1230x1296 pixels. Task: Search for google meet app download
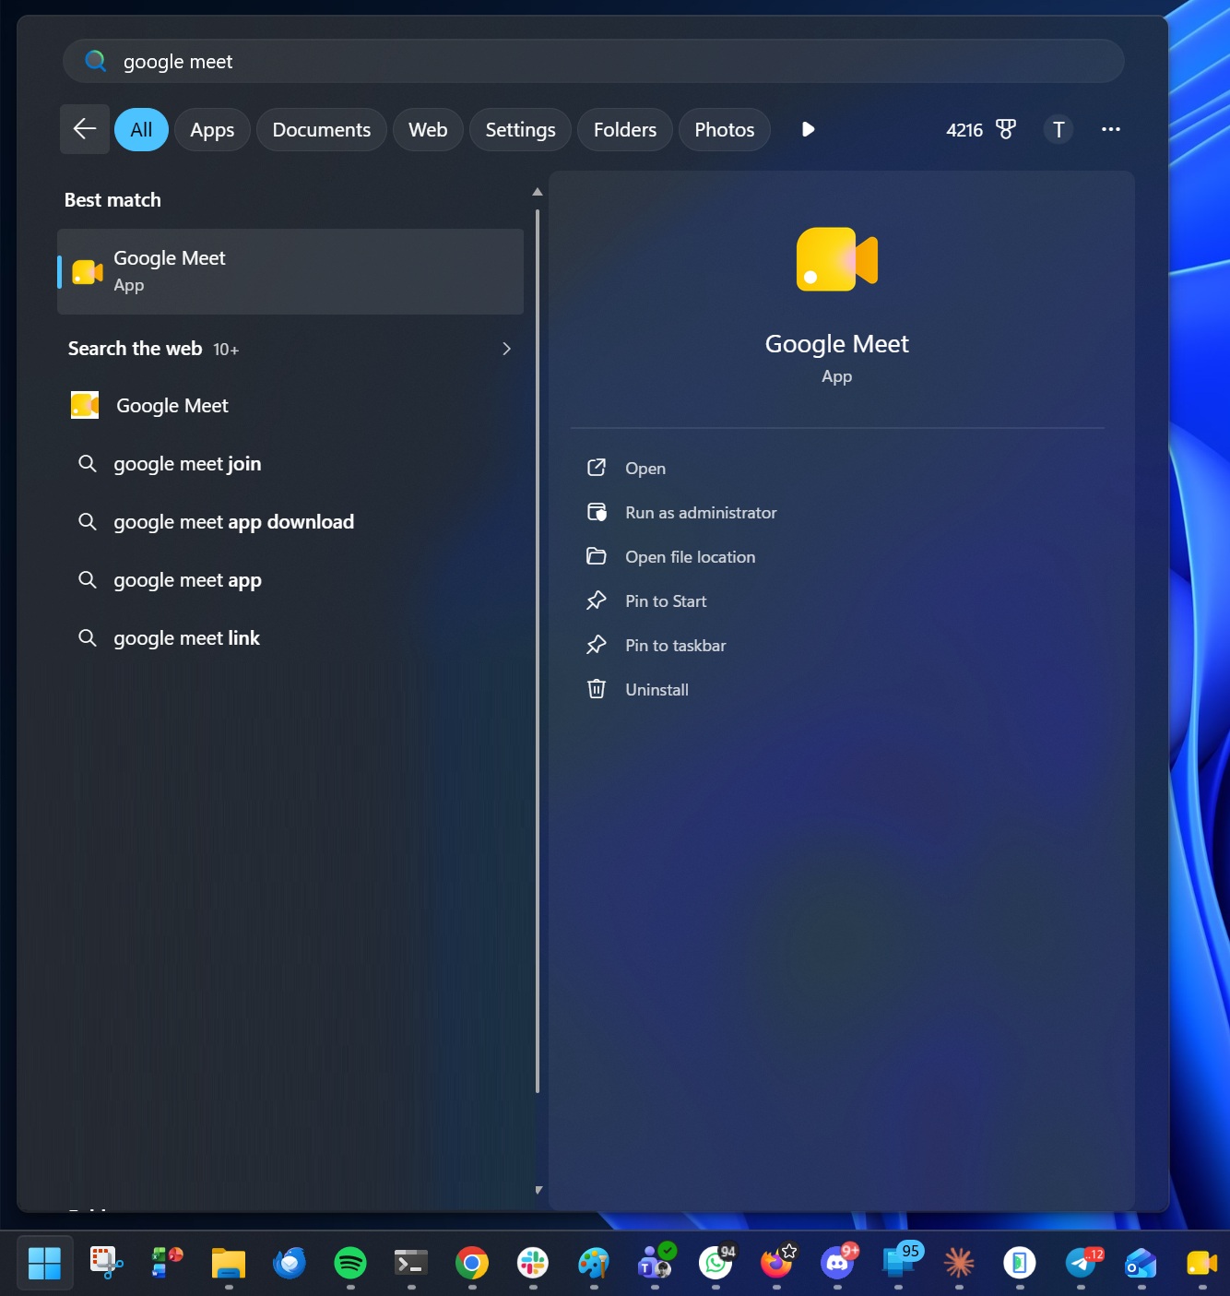point(290,521)
